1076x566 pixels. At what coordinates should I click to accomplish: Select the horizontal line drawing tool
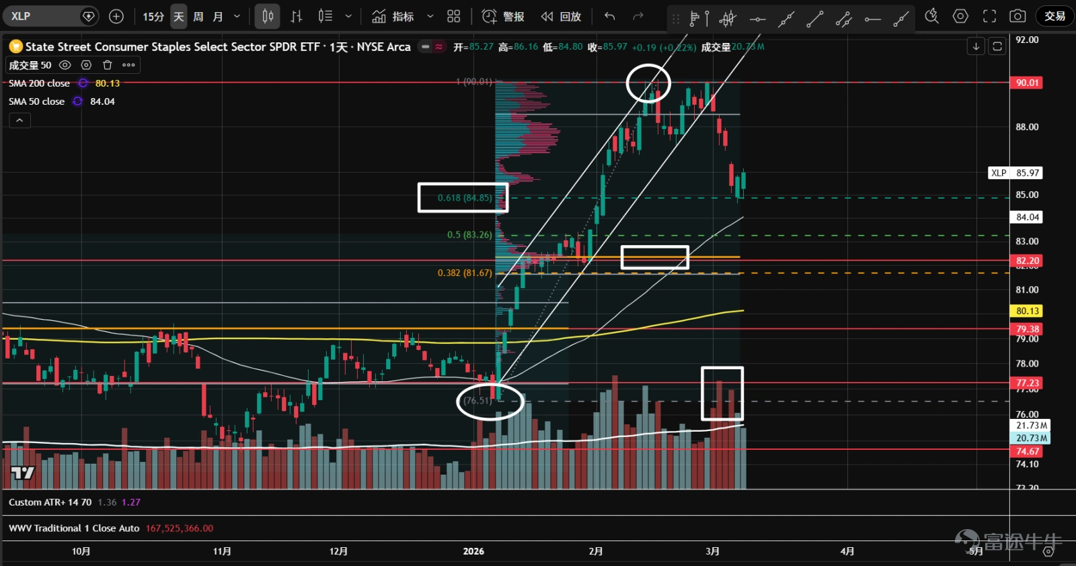click(x=757, y=19)
